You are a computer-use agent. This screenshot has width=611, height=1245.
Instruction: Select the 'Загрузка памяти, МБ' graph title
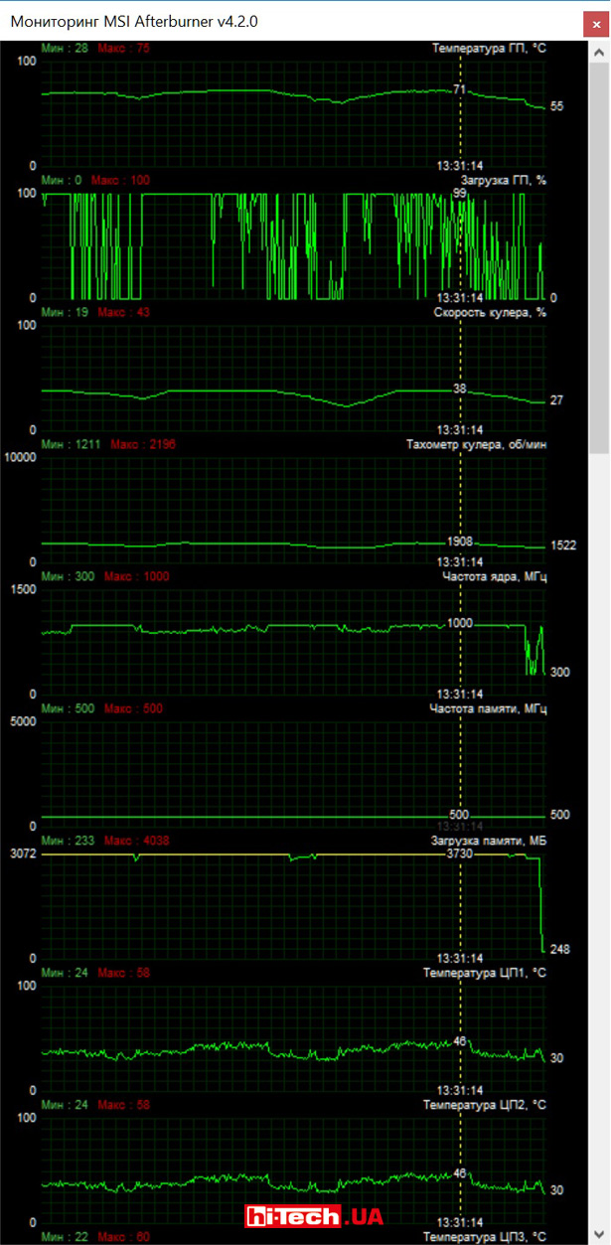tap(488, 841)
